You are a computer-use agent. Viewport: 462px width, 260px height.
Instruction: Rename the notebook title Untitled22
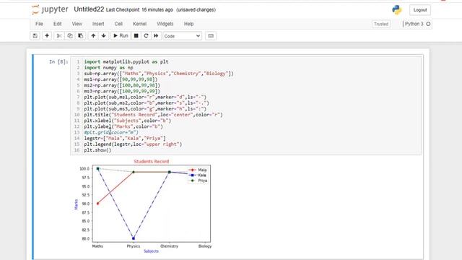pyautogui.click(x=89, y=9)
